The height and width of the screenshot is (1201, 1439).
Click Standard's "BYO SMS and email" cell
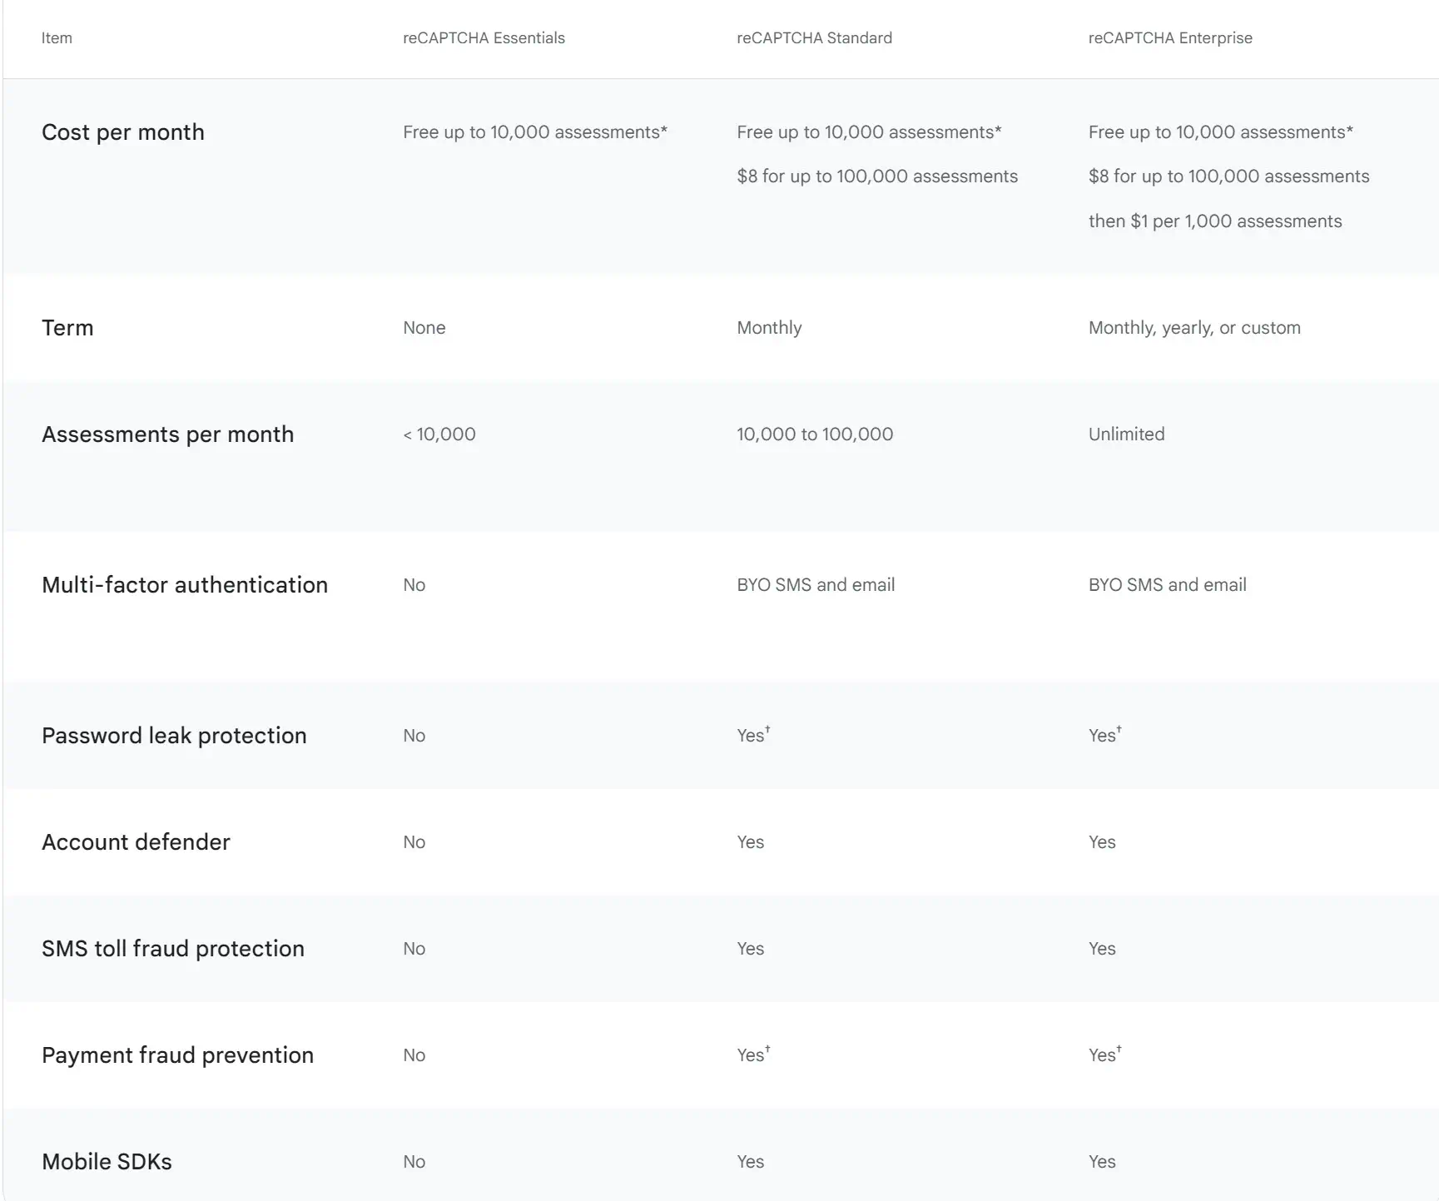click(816, 585)
